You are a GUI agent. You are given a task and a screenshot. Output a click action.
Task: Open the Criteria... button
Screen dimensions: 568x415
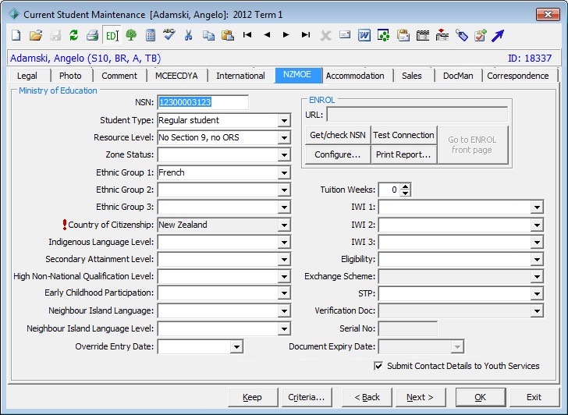[x=307, y=397]
